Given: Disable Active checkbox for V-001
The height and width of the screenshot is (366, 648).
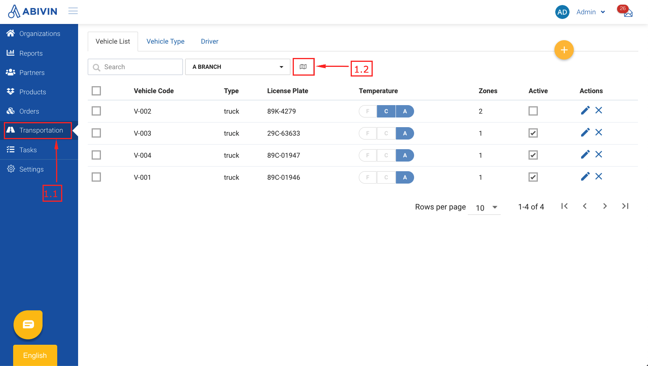Looking at the screenshot, I should point(533,177).
